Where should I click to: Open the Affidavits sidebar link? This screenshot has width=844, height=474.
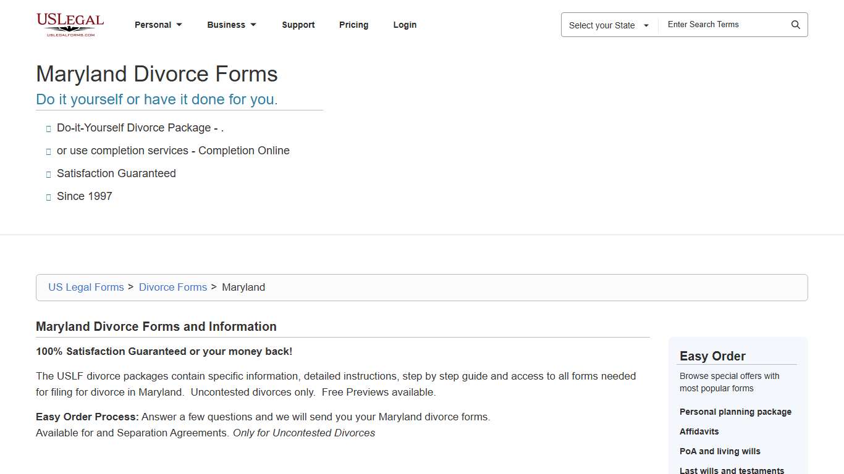(699, 431)
